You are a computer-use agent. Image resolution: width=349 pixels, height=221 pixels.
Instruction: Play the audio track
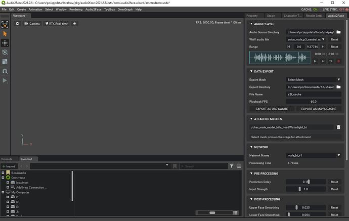coord(315,61)
